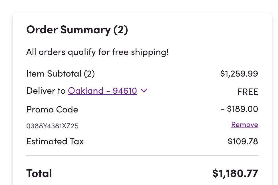
Task: Click the bold Total label
Action: click(x=39, y=173)
